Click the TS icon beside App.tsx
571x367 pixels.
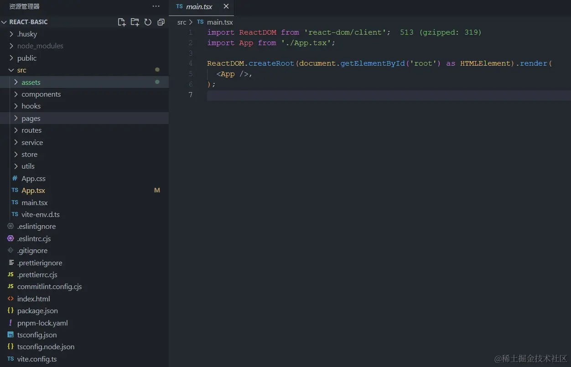point(15,190)
